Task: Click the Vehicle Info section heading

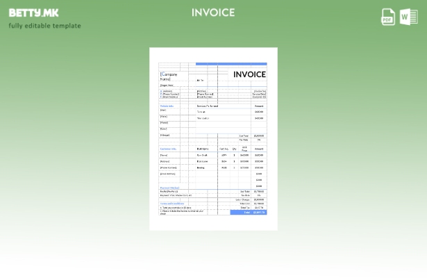Action: pos(167,106)
